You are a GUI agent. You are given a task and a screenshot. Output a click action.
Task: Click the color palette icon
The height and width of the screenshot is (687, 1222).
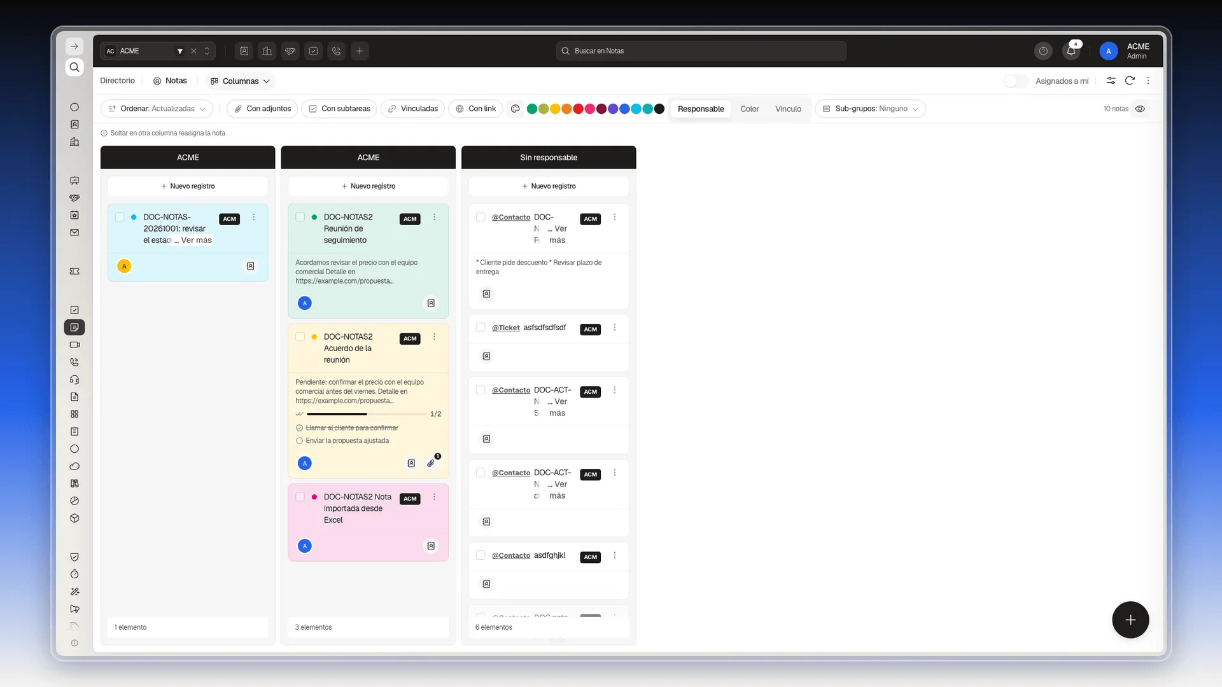tap(516, 109)
